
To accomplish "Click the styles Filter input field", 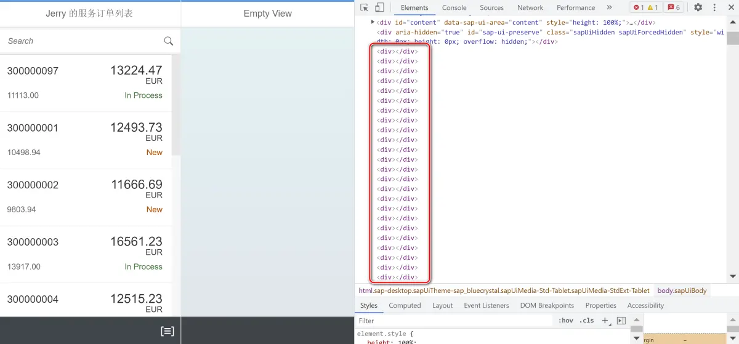I will pos(456,321).
